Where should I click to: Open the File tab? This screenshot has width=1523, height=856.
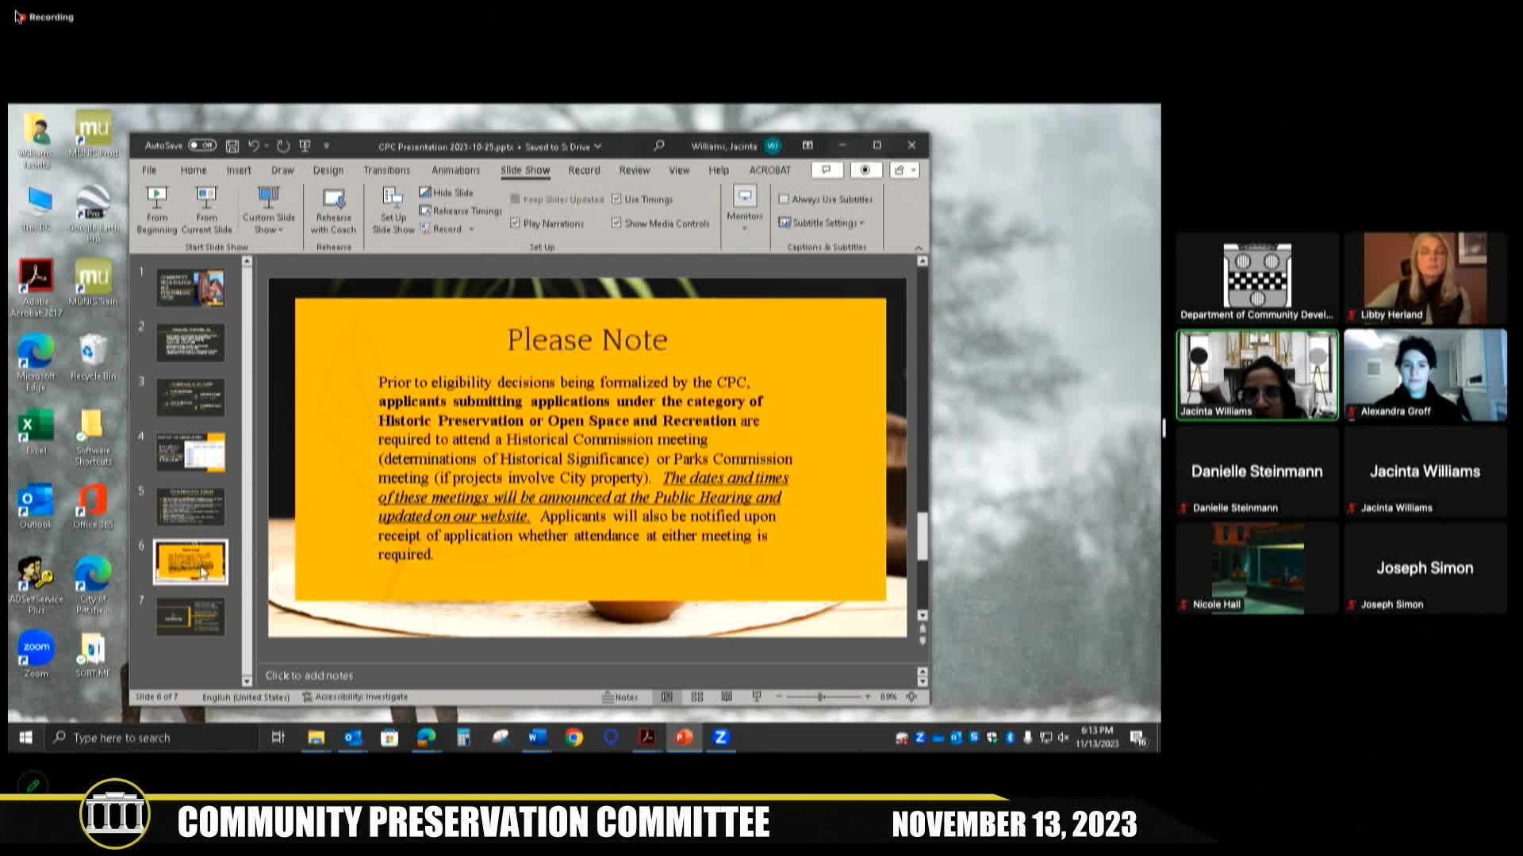pyautogui.click(x=149, y=170)
